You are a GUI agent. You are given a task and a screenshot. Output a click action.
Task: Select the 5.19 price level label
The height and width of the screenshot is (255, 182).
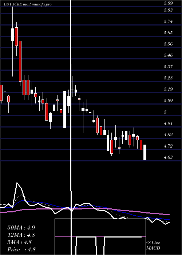[x=168, y=89]
